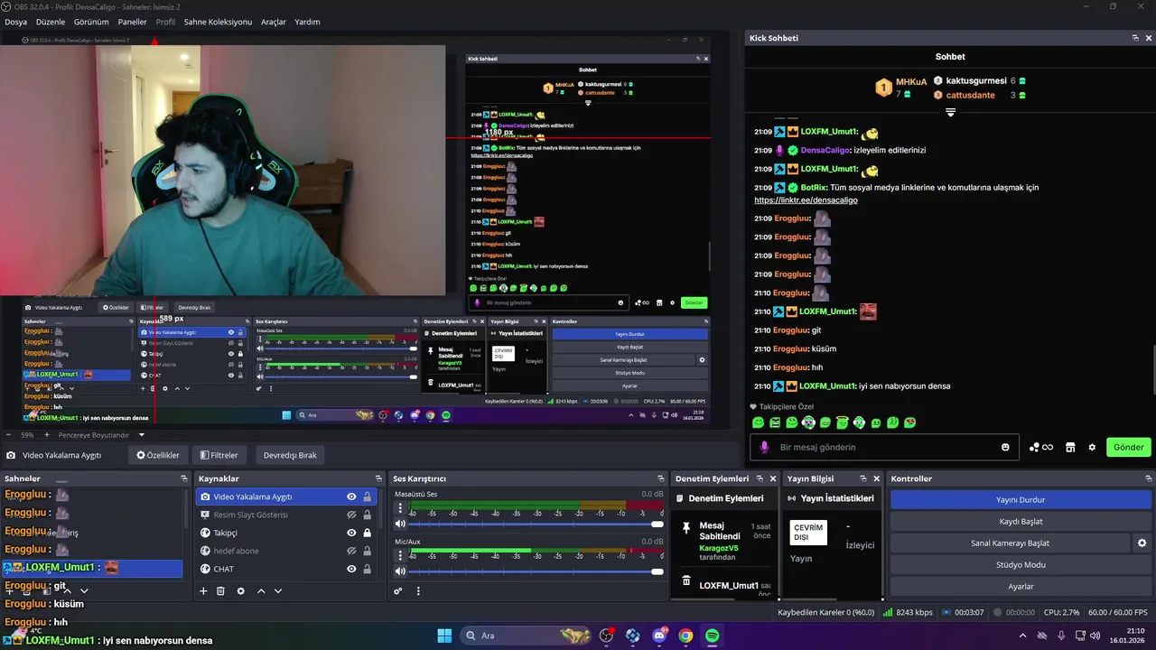Undock the Kick Sohbeti panel
The width and height of the screenshot is (1156, 650).
(1135, 38)
